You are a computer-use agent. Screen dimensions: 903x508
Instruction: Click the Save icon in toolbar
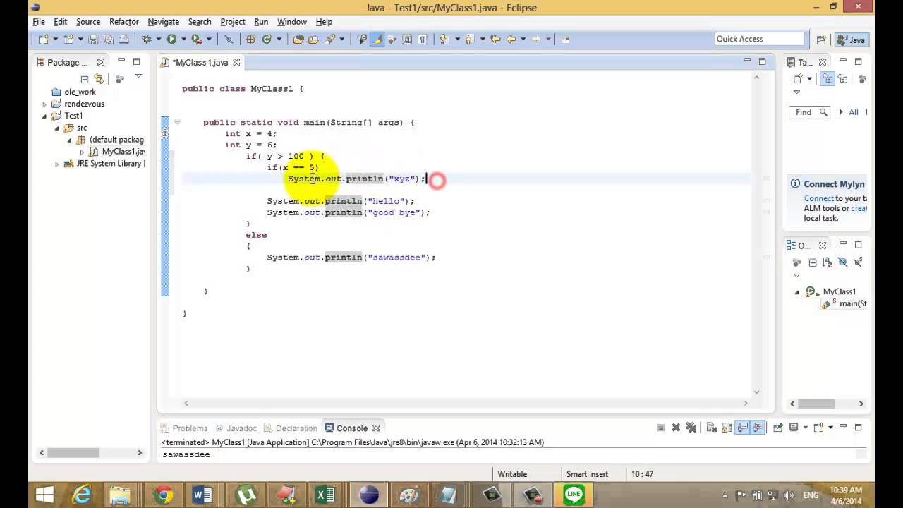pyautogui.click(x=93, y=40)
